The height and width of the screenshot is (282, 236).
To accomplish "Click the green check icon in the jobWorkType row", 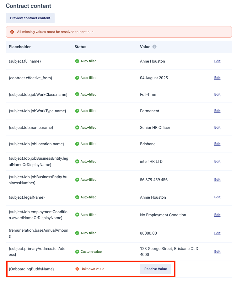I will [77, 111].
